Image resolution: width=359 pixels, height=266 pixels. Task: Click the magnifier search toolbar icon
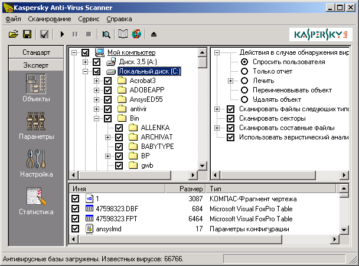[x=106, y=35]
